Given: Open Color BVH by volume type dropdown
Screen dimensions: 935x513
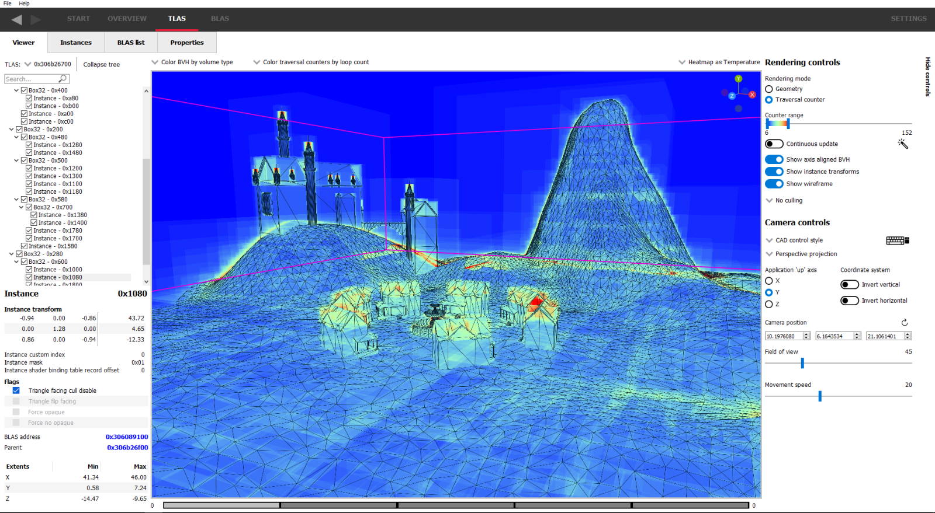Looking at the screenshot, I should pyautogui.click(x=192, y=62).
